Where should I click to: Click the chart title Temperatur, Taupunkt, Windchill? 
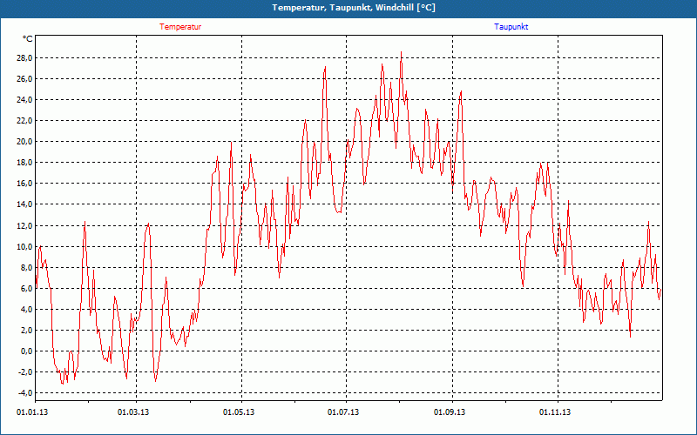point(354,8)
